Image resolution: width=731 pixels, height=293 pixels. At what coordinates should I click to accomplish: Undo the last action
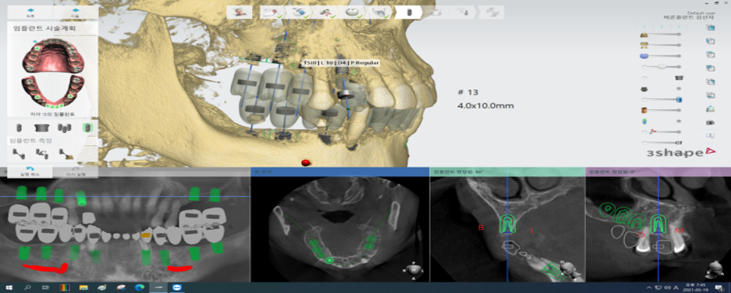[x=30, y=171]
